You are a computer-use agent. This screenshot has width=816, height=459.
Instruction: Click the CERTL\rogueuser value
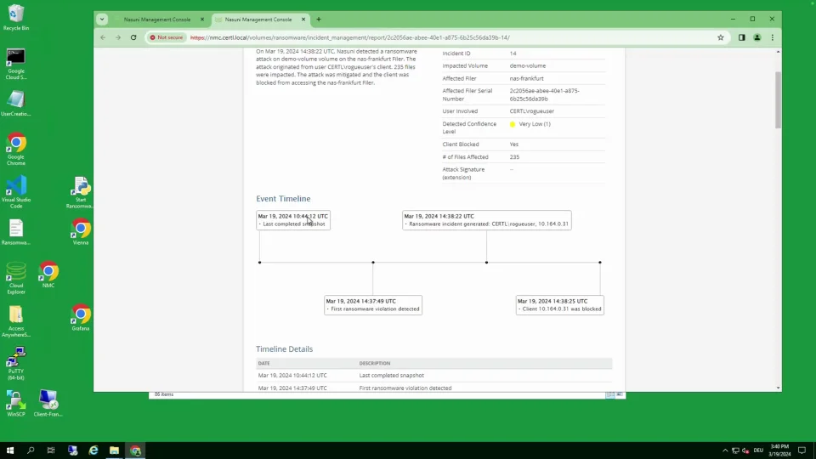(x=532, y=111)
